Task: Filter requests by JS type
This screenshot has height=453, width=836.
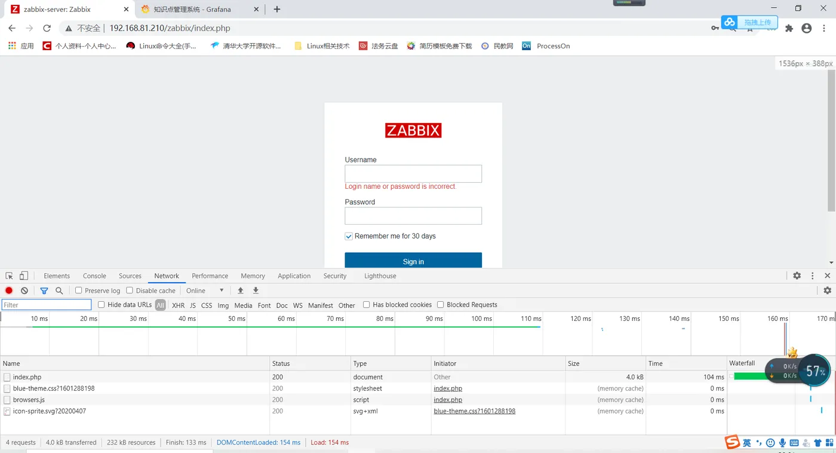Action: point(193,305)
